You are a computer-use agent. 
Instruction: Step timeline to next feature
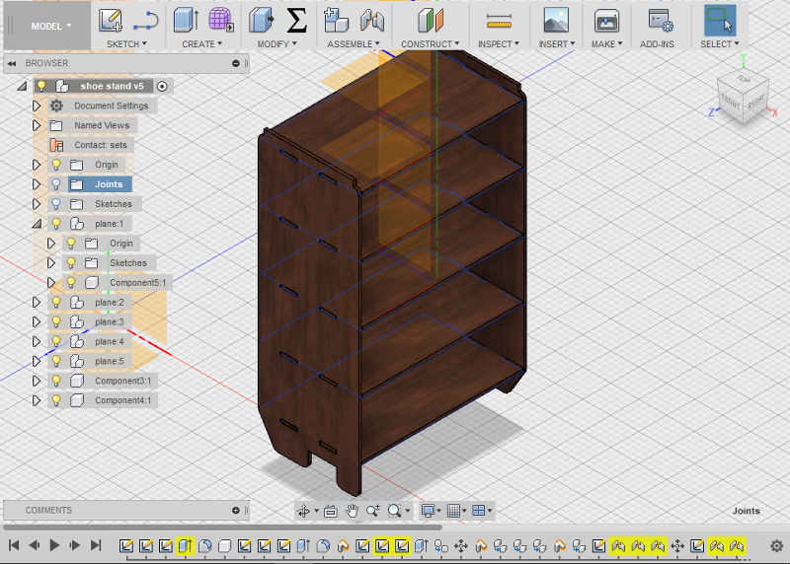[x=75, y=545]
